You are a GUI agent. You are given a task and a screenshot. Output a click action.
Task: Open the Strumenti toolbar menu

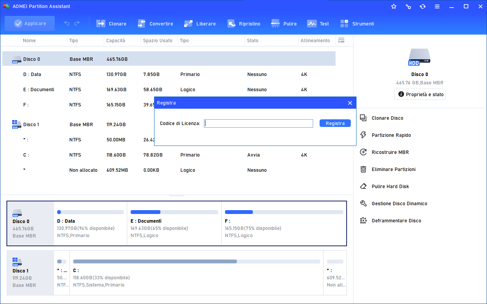tap(357, 24)
